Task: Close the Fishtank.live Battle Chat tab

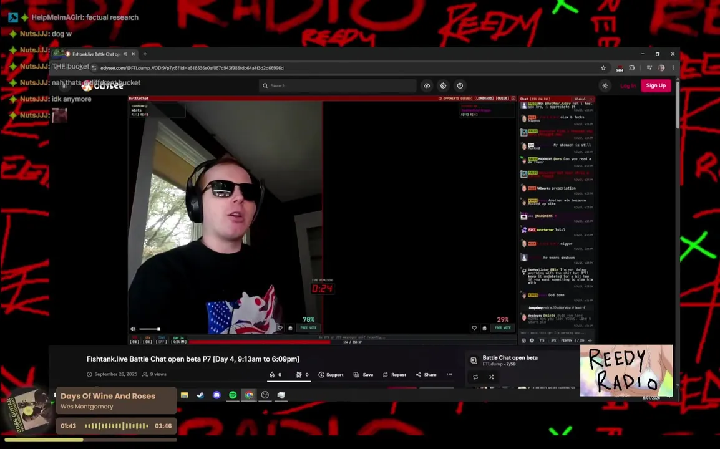Action: pyautogui.click(x=133, y=54)
